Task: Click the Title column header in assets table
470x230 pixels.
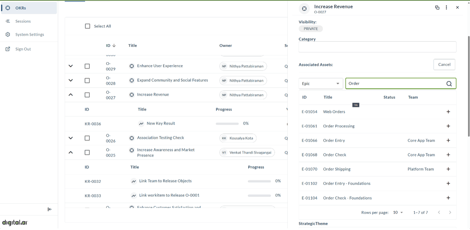Action: click(x=328, y=97)
